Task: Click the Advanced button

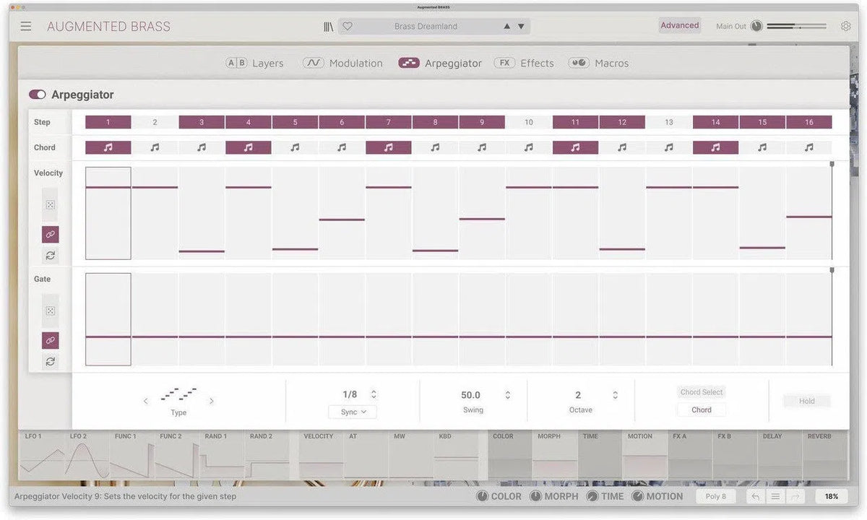Action: tap(679, 25)
